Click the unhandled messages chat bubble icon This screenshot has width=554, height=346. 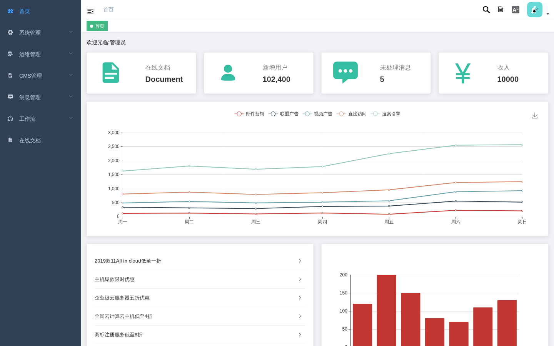tap(345, 72)
